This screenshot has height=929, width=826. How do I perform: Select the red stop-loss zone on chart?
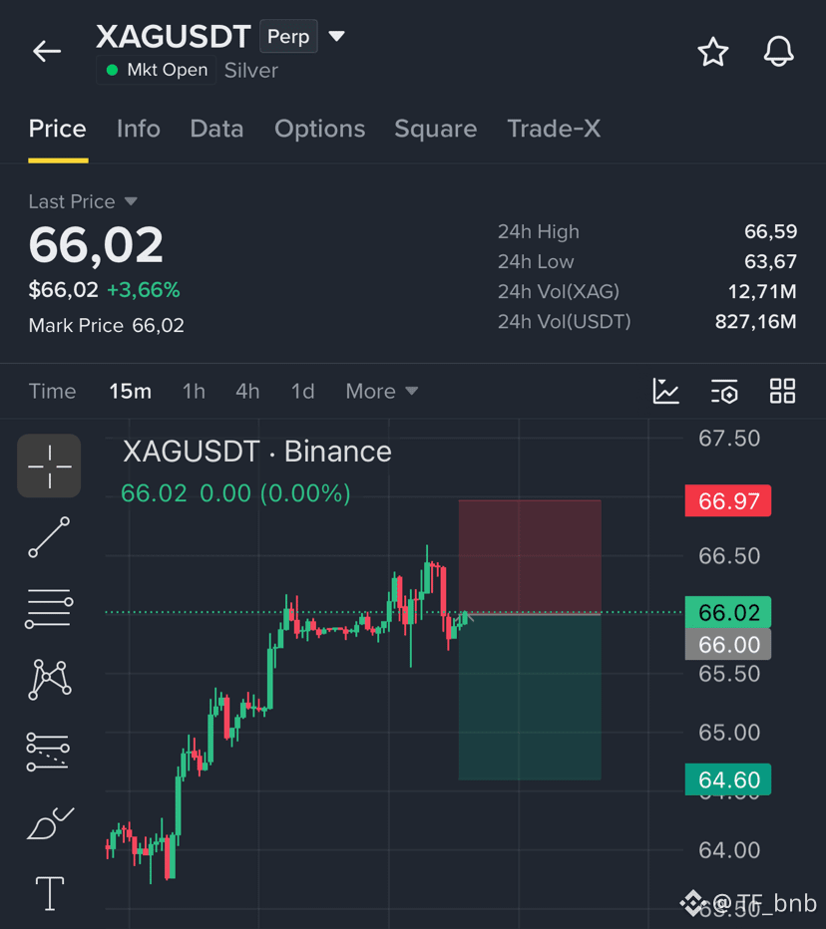coord(530,557)
